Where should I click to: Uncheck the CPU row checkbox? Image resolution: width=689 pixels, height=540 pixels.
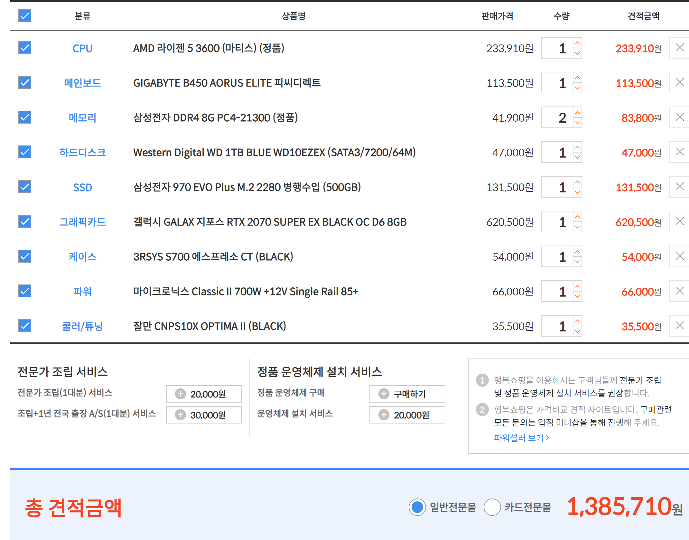pos(25,48)
